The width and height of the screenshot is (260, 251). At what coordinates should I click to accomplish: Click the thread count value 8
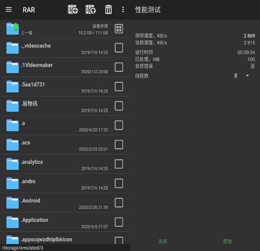point(236,76)
